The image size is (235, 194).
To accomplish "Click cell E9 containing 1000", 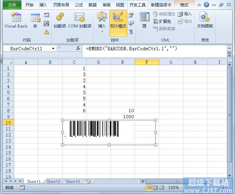I will click(123, 117).
